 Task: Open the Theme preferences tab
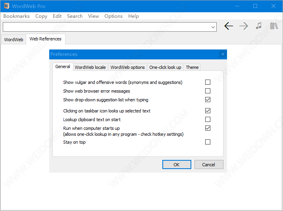pos(192,67)
